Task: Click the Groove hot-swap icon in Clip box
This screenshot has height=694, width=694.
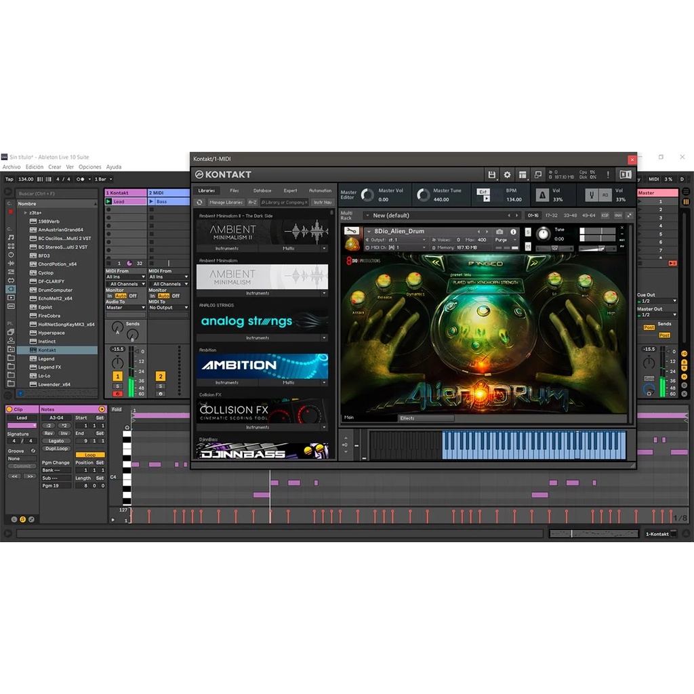Action: (x=33, y=451)
